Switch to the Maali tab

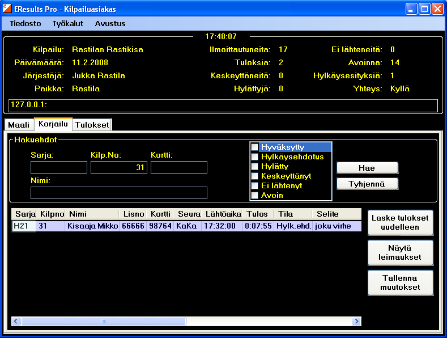19,125
